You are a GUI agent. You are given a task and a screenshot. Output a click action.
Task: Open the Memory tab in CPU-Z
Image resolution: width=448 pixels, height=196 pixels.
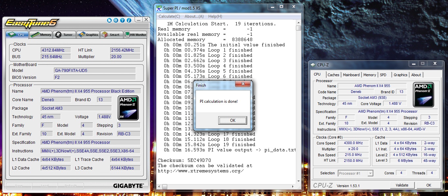370,75
